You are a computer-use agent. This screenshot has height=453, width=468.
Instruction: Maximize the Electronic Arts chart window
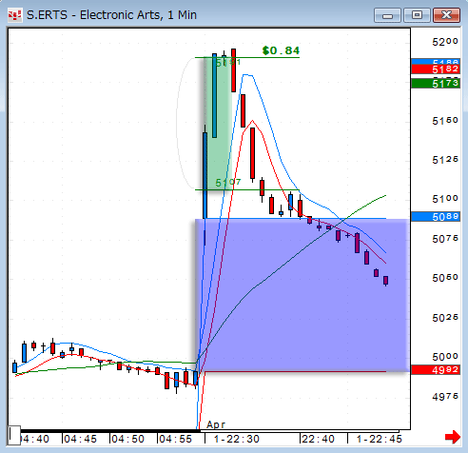coord(417,15)
